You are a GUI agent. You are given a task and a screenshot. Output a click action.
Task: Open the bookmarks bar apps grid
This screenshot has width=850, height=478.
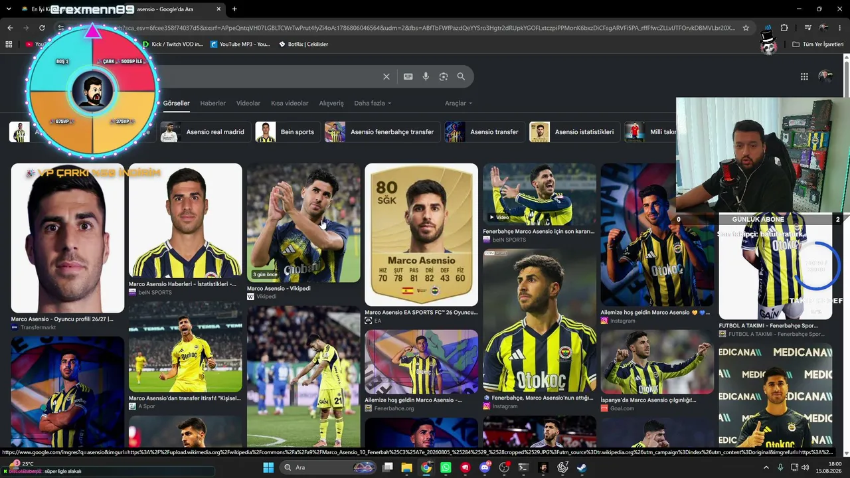[x=9, y=44]
